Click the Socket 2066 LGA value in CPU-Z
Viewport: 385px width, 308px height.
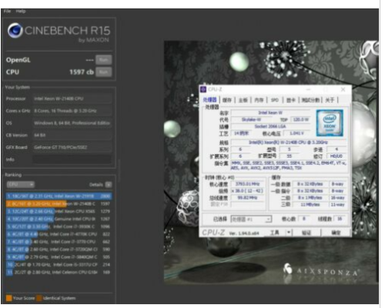click(x=270, y=126)
